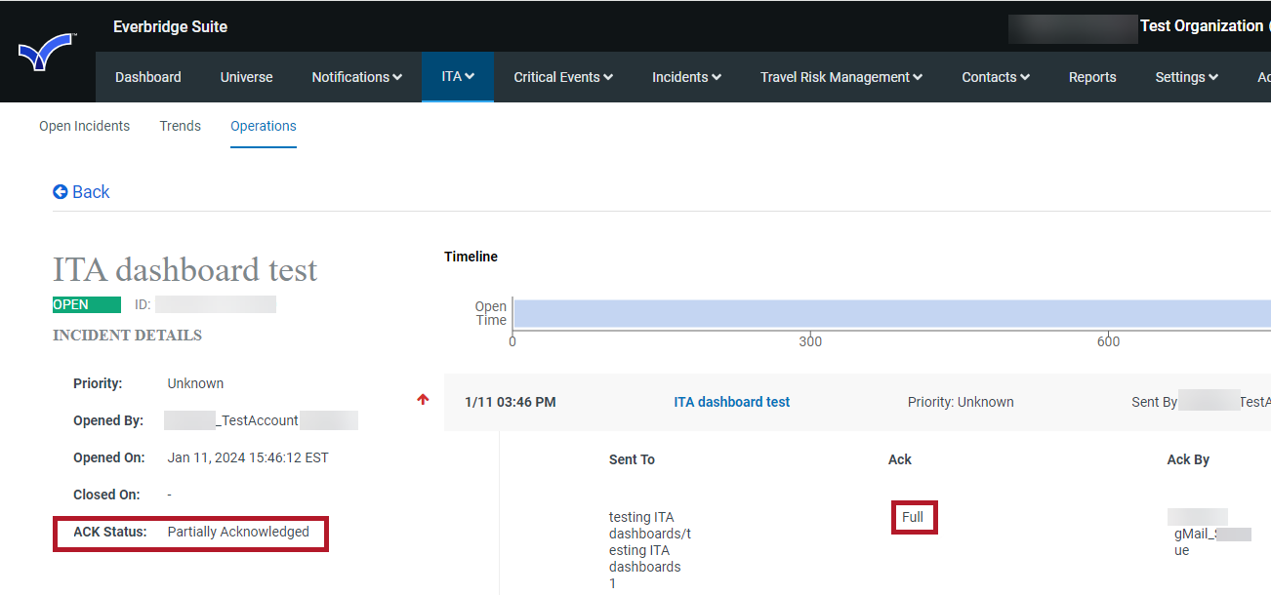
Task: Expand the ITA dropdown menu
Action: click(x=458, y=77)
